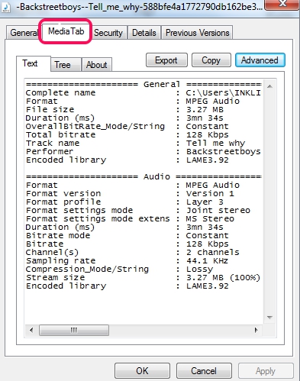
Task: Click the Export button
Action: (166, 60)
